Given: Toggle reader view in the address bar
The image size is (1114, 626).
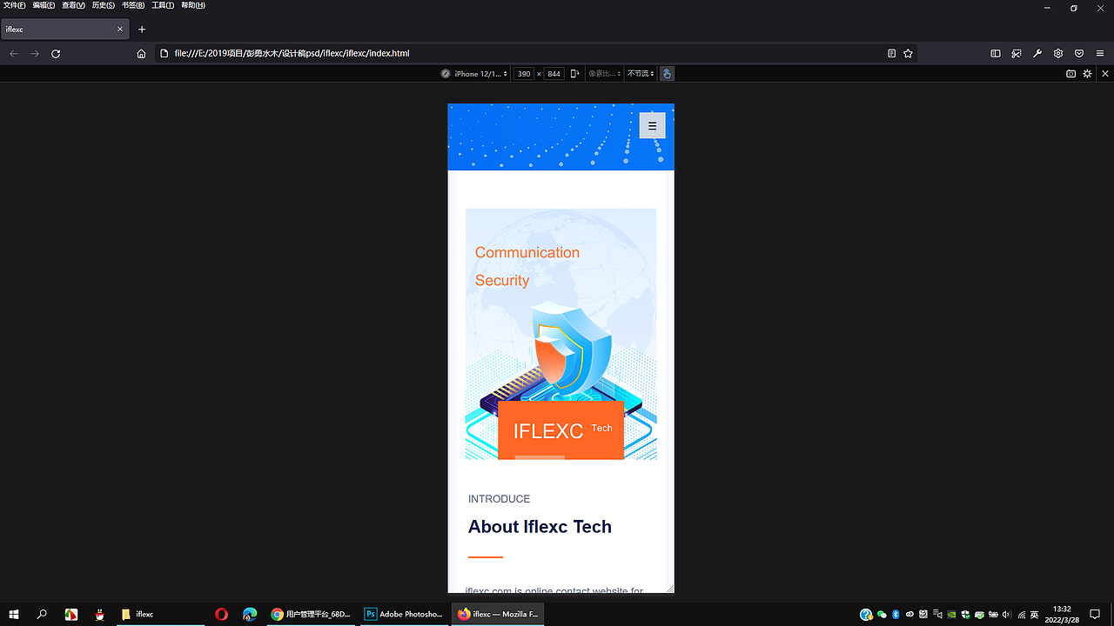Looking at the screenshot, I should click(891, 53).
